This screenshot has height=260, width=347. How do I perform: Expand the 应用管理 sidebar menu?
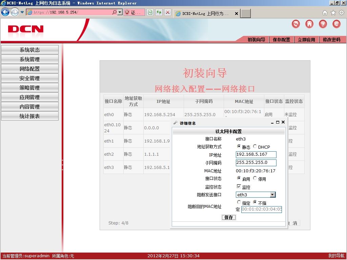coord(30,97)
